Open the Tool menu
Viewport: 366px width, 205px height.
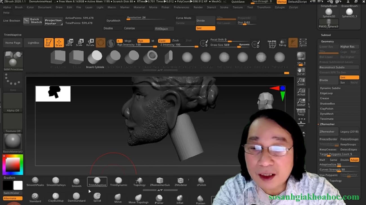[250, 7]
